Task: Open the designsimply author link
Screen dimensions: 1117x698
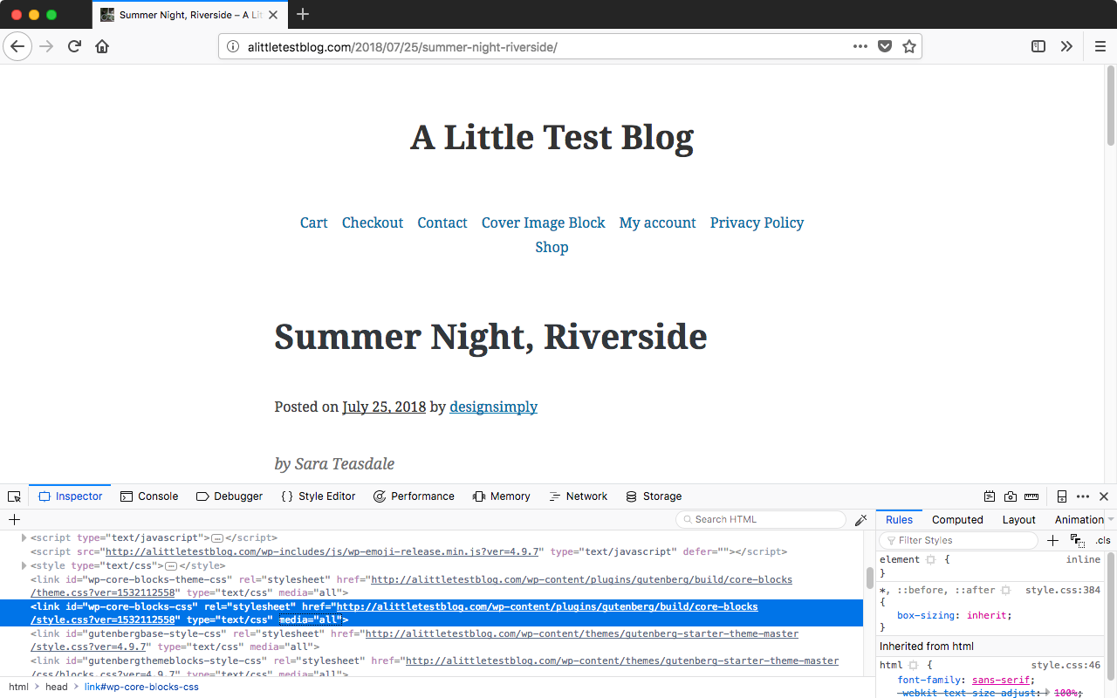Action: 494,407
